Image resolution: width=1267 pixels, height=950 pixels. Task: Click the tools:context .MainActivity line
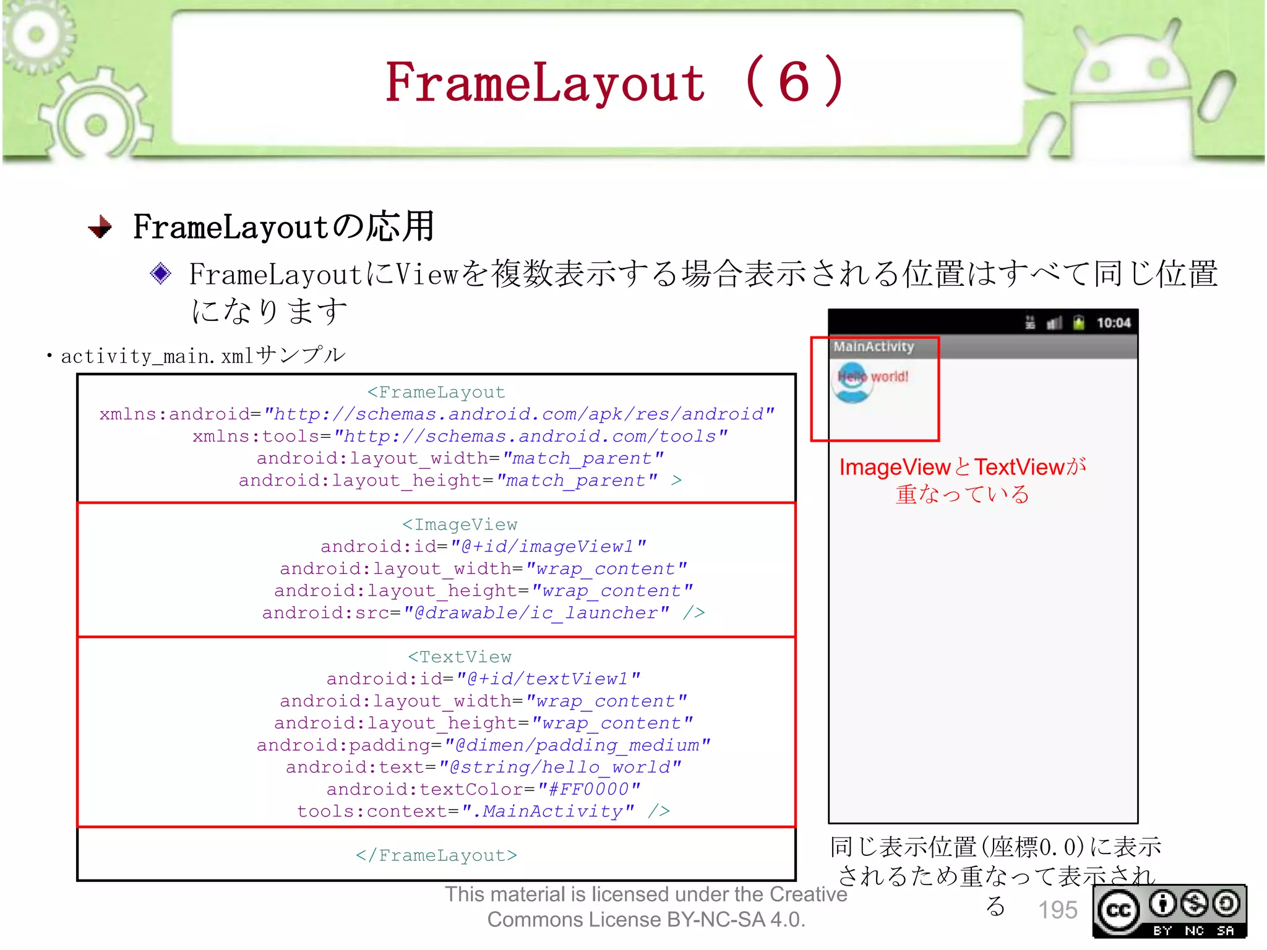tap(483, 811)
